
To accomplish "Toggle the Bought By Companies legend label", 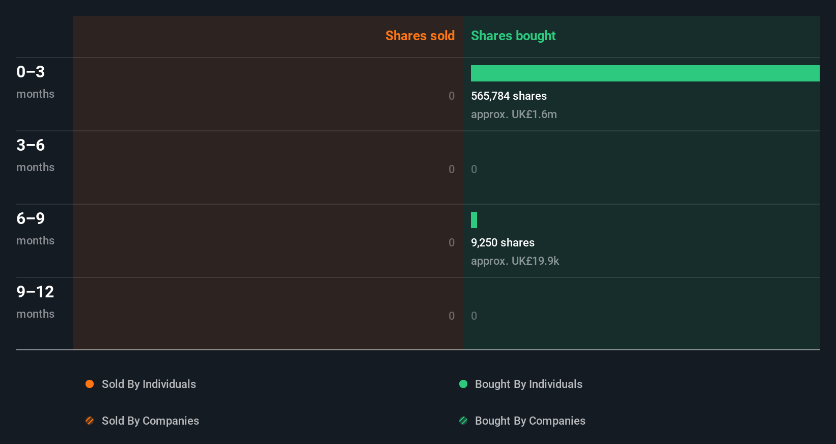I will [x=530, y=421].
